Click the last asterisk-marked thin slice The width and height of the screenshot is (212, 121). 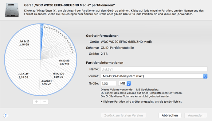pos(73,52)
